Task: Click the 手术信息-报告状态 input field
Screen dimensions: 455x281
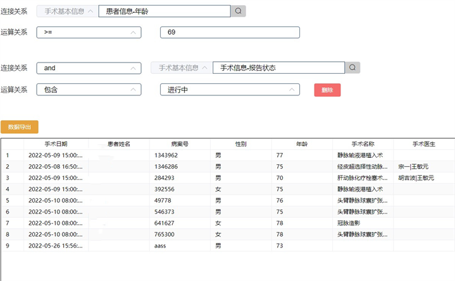Action: pos(278,68)
